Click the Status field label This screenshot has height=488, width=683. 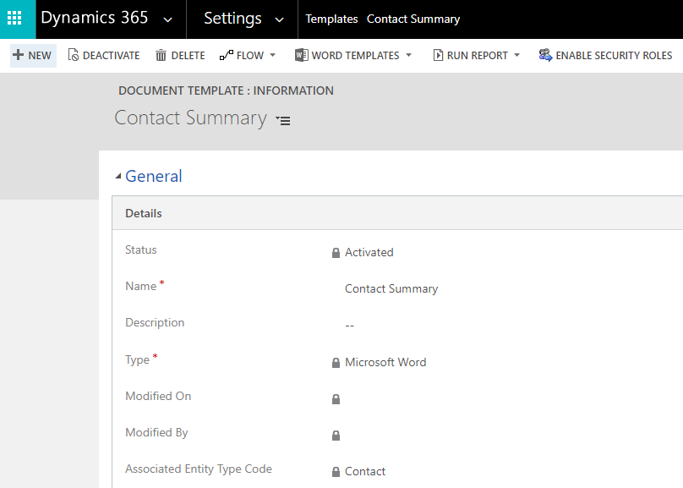[140, 249]
